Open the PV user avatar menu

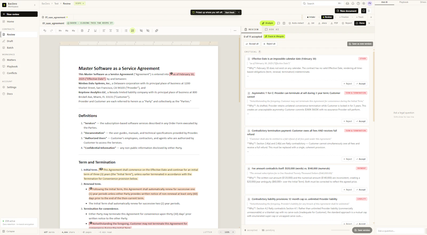pyautogui.click(x=370, y=3)
